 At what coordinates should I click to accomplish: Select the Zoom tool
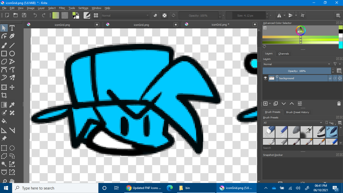[4, 181]
